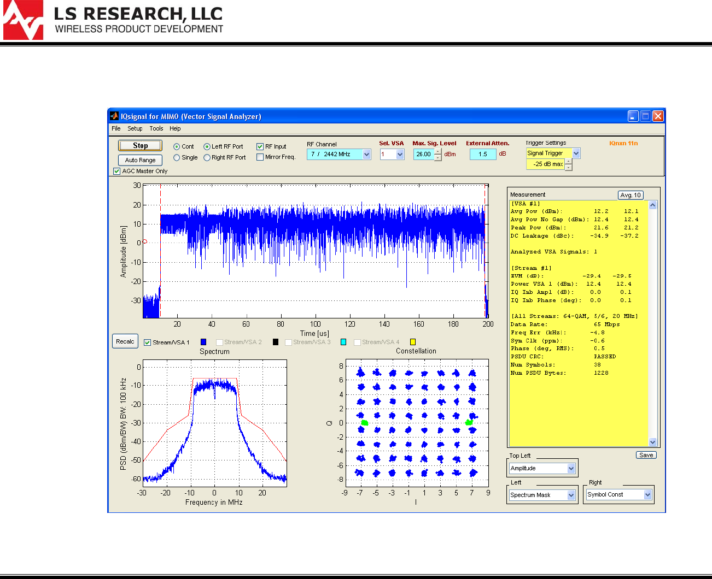Expand the Sel. VSA dropdown
The image size is (712, 579).
[x=400, y=155]
